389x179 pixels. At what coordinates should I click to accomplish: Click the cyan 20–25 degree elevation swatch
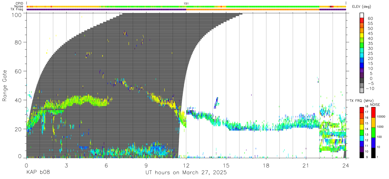(x=361, y=56)
